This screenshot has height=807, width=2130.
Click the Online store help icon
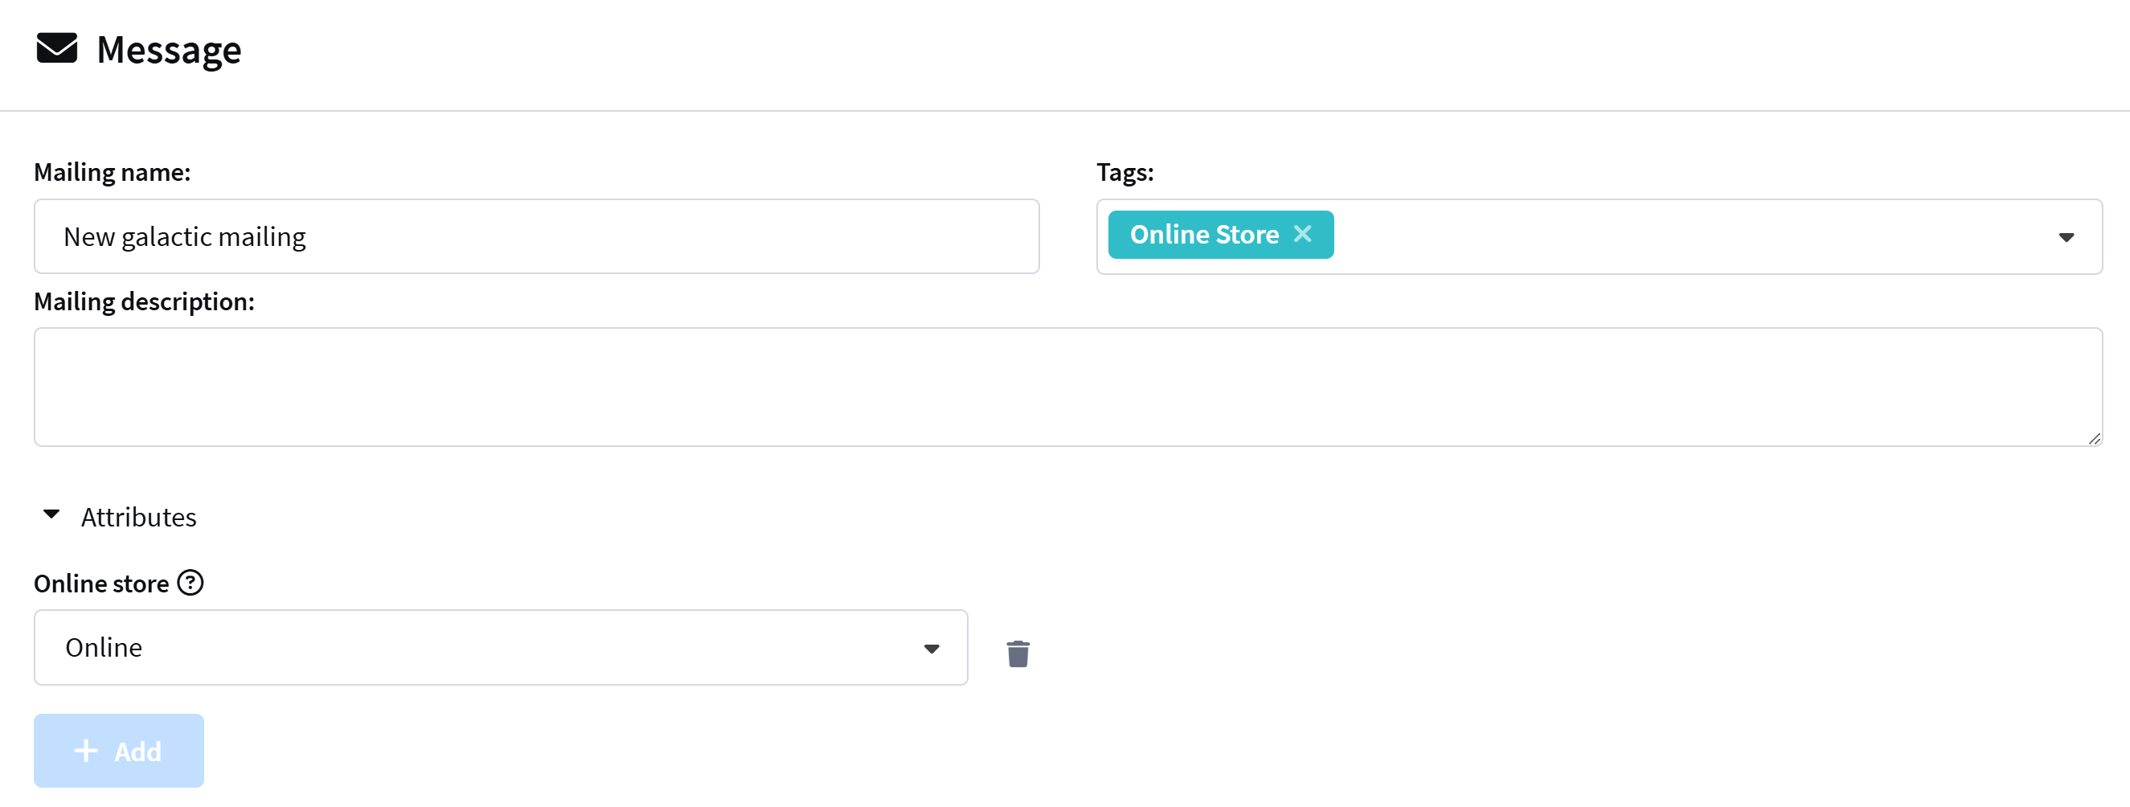pyautogui.click(x=190, y=584)
